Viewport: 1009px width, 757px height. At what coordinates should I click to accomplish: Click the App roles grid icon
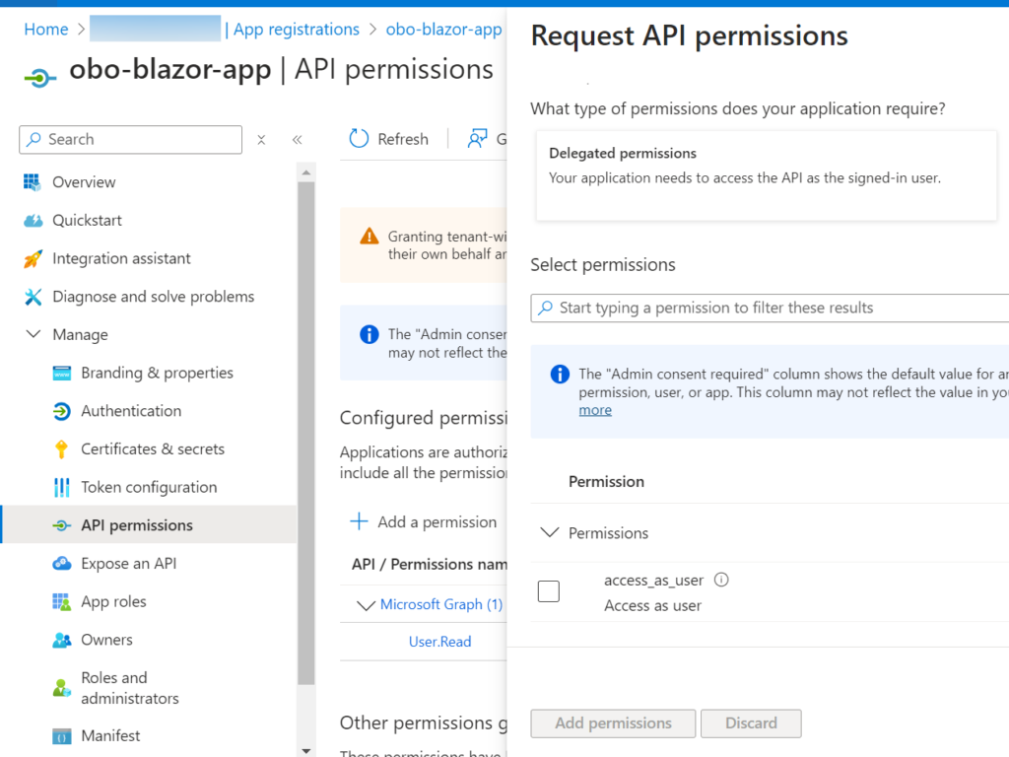(x=62, y=602)
